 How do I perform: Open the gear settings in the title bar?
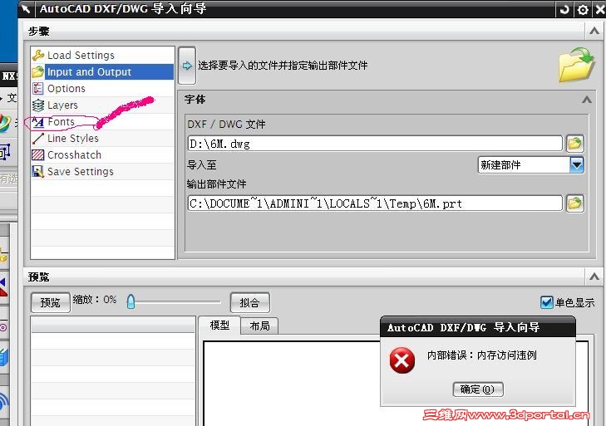click(x=583, y=9)
